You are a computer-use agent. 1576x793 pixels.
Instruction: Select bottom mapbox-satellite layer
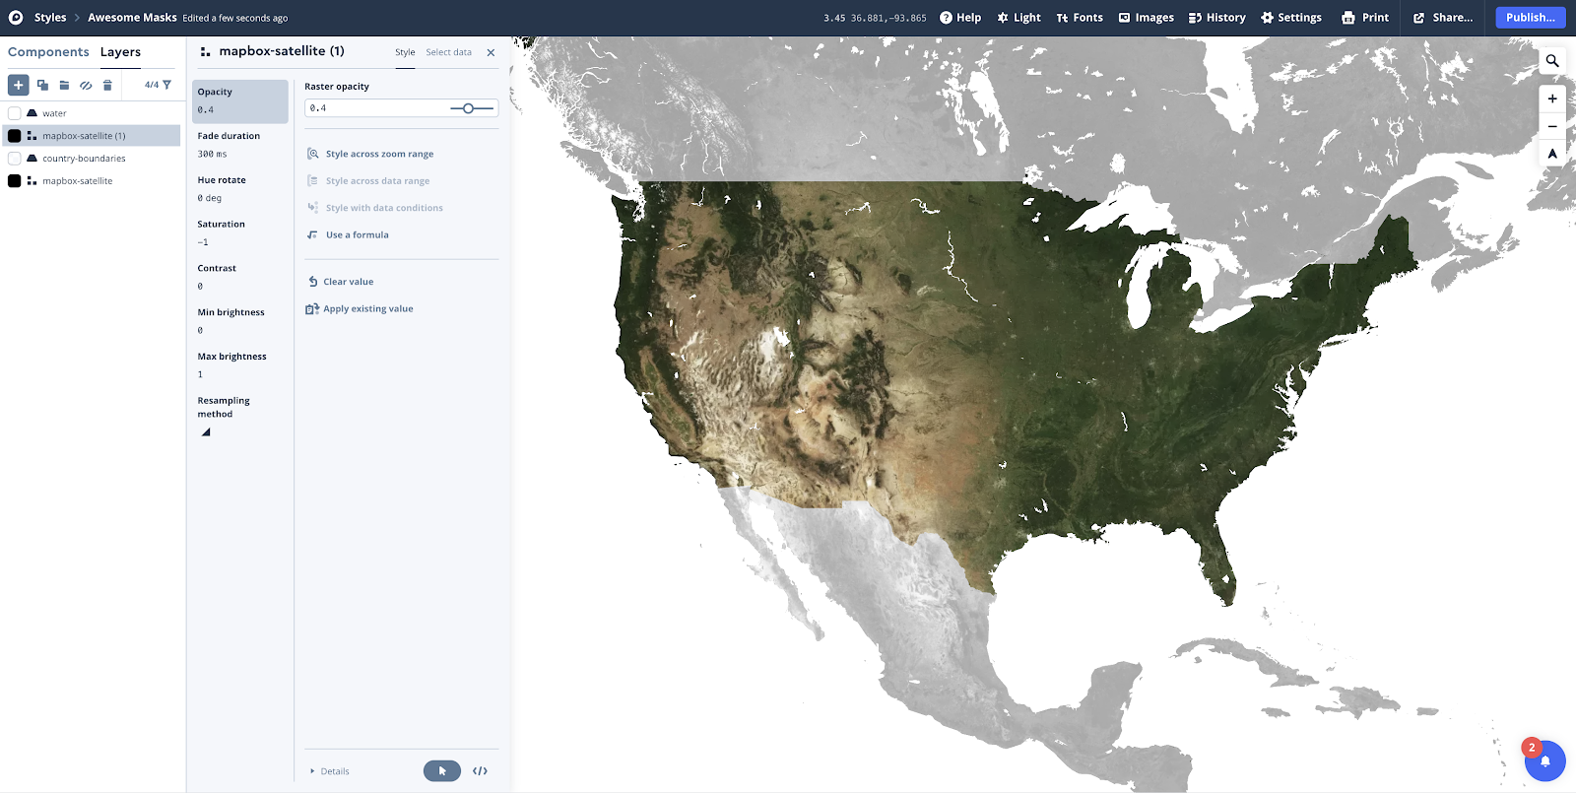click(92, 181)
